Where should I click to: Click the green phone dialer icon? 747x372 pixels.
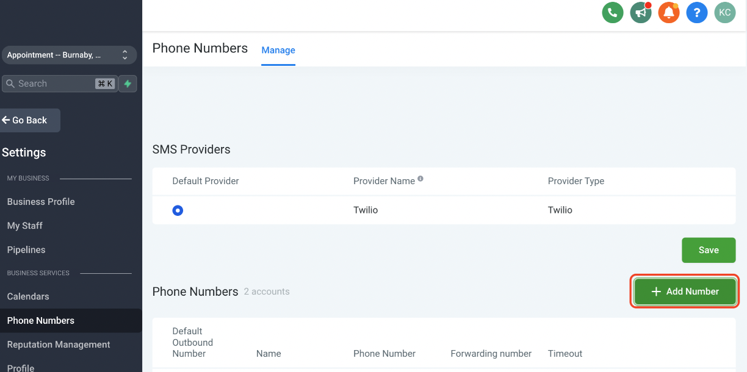coord(612,12)
